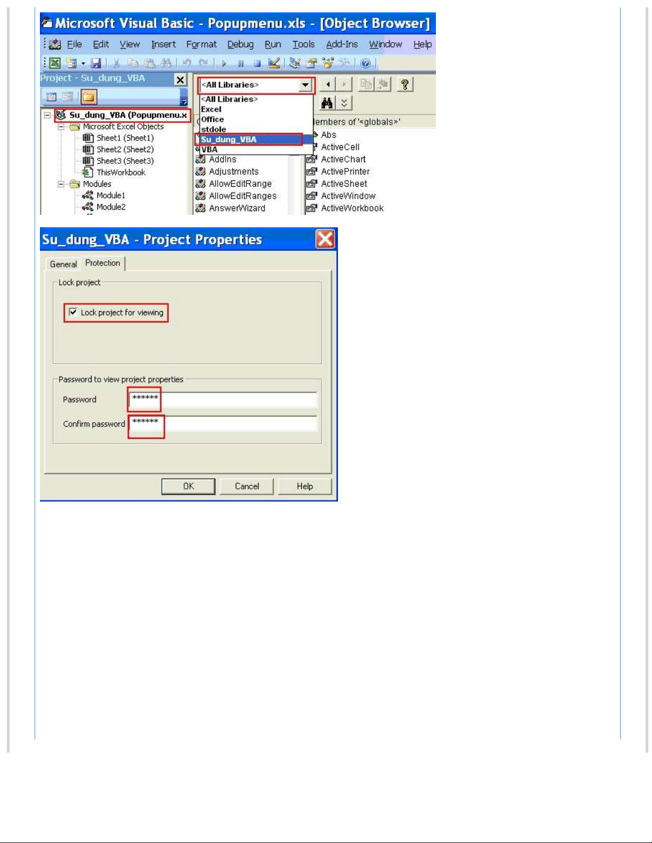Click the Run Sub play icon
The width and height of the screenshot is (652, 843).
(224, 63)
